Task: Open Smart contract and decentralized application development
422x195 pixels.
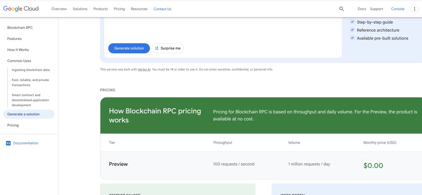Action: [x=31, y=100]
